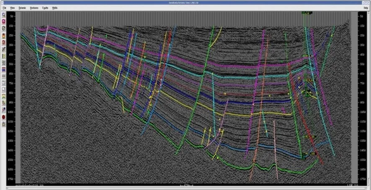Open the Help menu
Screen dimensions: 371x190
pyautogui.click(x=366, y=8)
